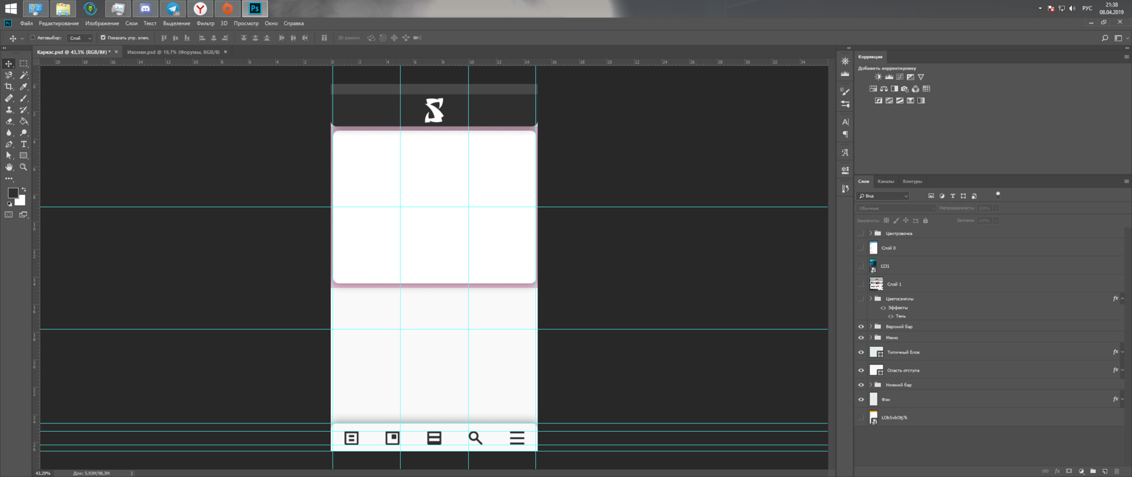Open Telegram from the taskbar
The width and height of the screenshot is (1132, 477).
[x=173, y=9]
